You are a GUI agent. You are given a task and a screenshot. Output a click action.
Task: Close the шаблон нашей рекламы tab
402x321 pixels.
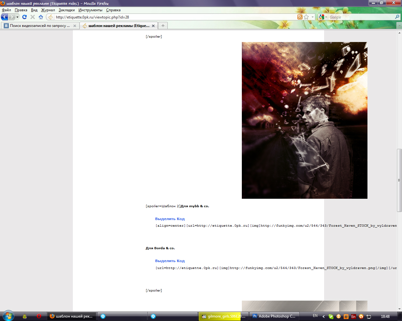click(153, 26)
